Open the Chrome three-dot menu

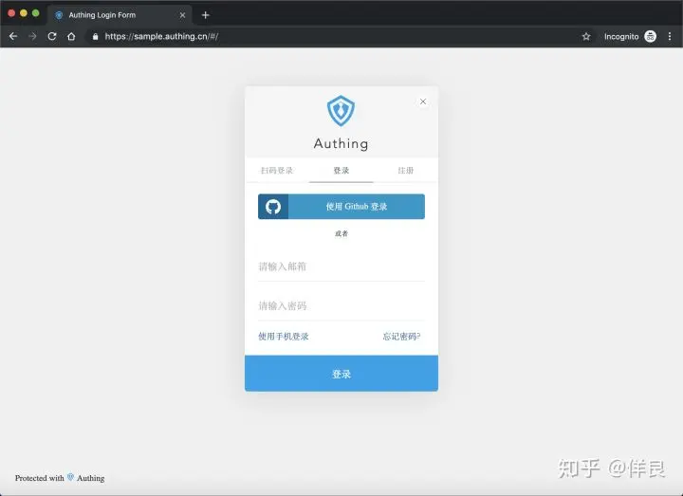(670, 37)
